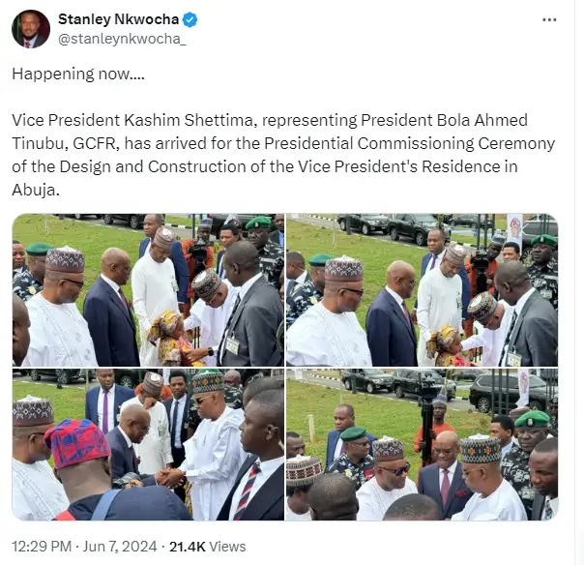Click the 12:29 PM · Jun 7, 2024 timestamp
This screenshot has width=584, height=565.
pos(84,547)
